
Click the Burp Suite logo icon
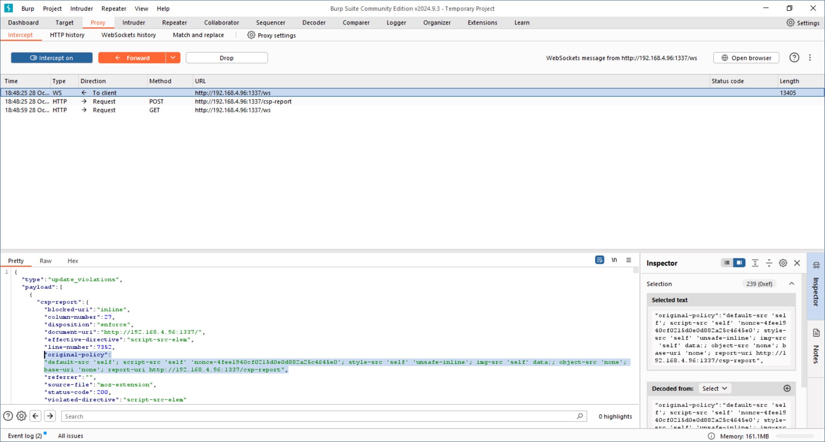tap(8, 8)
